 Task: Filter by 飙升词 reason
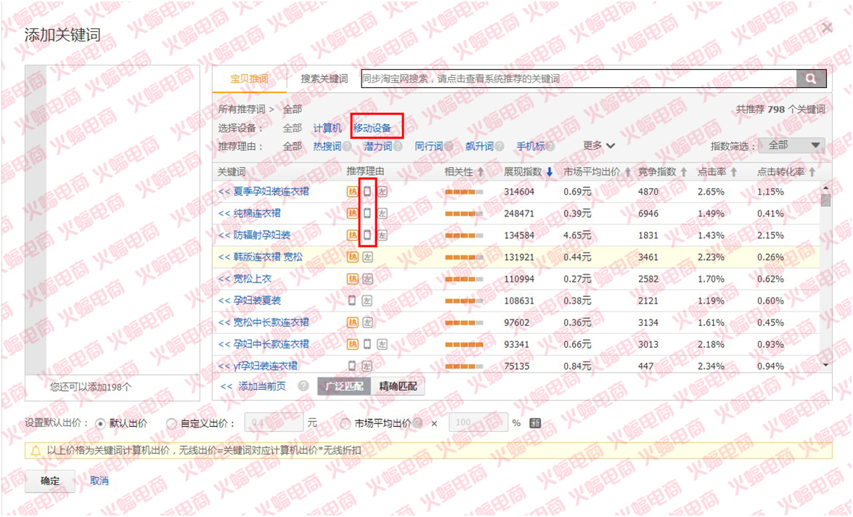tap(480, 147)
